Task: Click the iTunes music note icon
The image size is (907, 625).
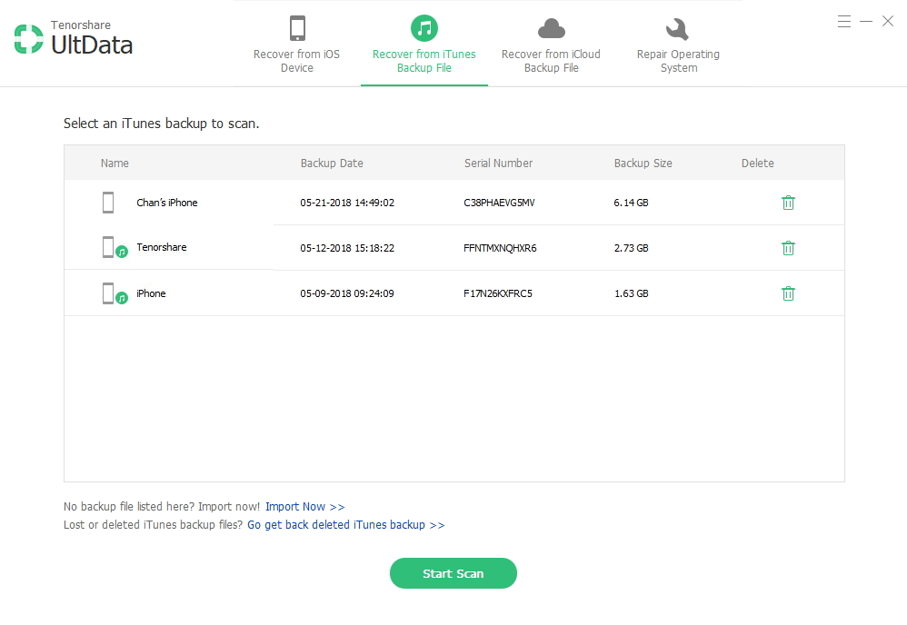Action: [424, 28]
